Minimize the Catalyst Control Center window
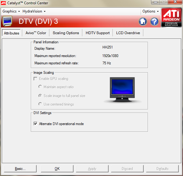 (156, 2)
